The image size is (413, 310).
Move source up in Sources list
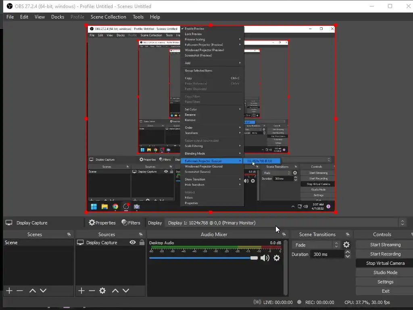(115, 291)
